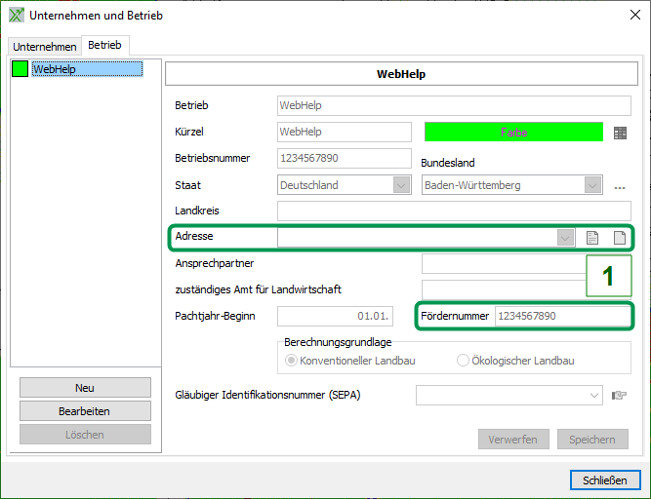
Task: Click the blank new address page icon
Action: click(619, 237)
